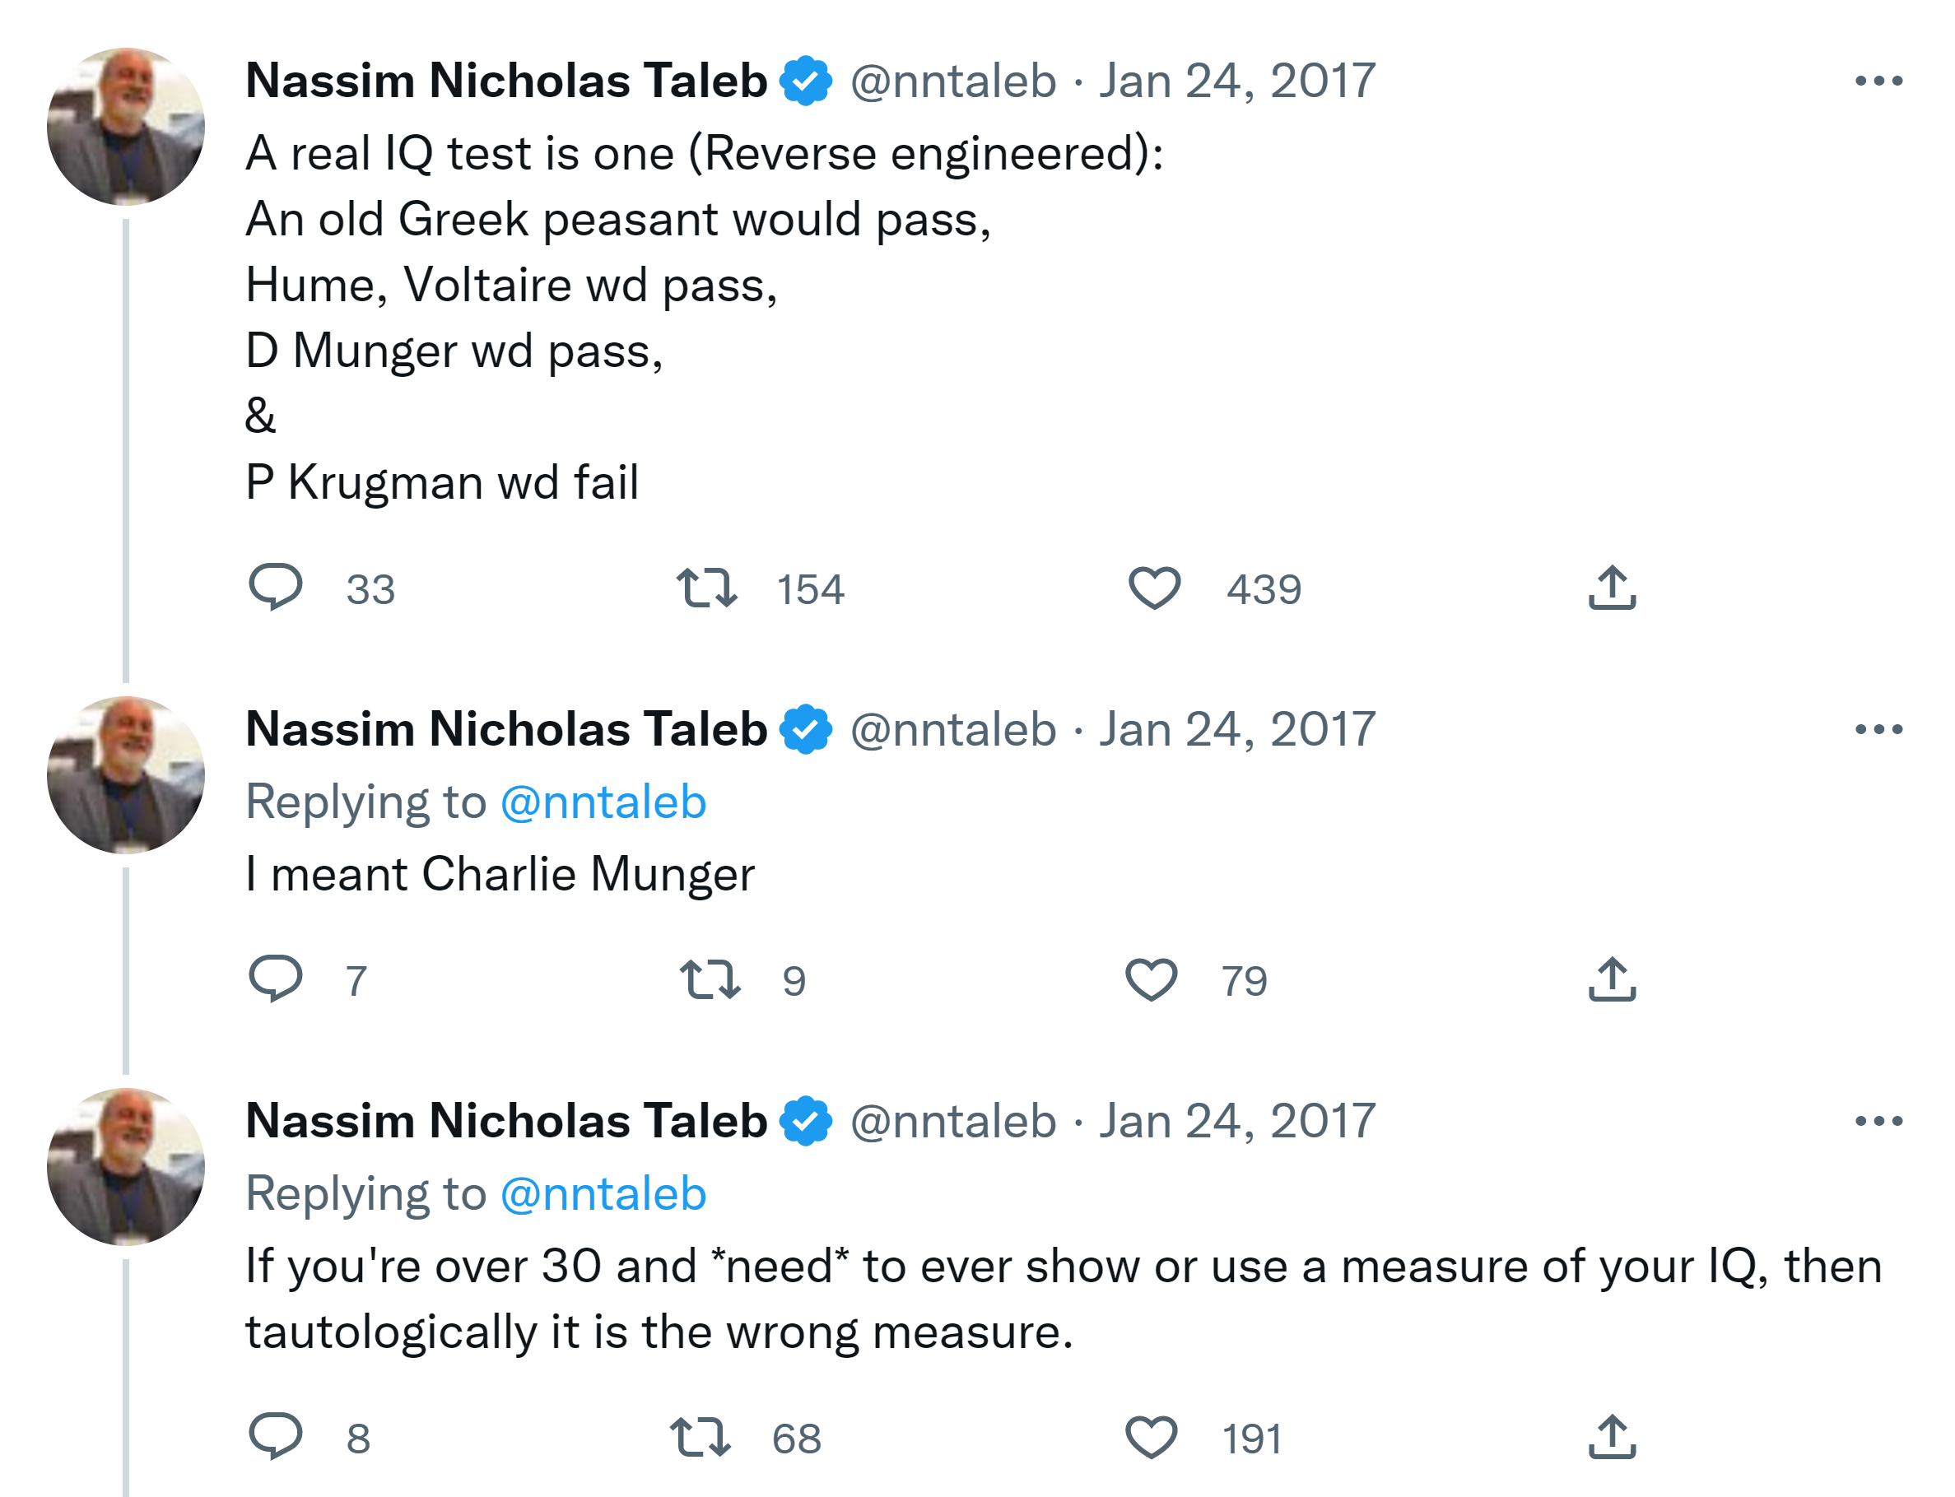1955x1497 pixels.
Task: Open more options for the first tweet
Action: tap(1878, 81)
